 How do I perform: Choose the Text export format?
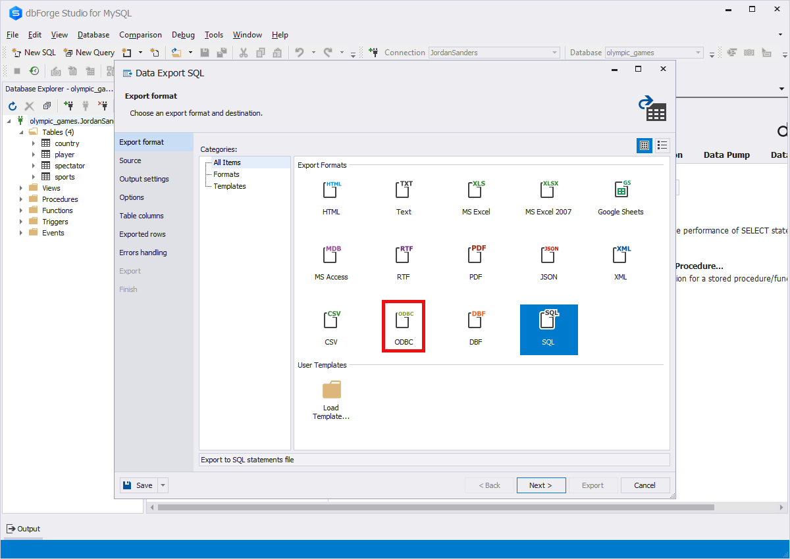click(x=404, y=191)
